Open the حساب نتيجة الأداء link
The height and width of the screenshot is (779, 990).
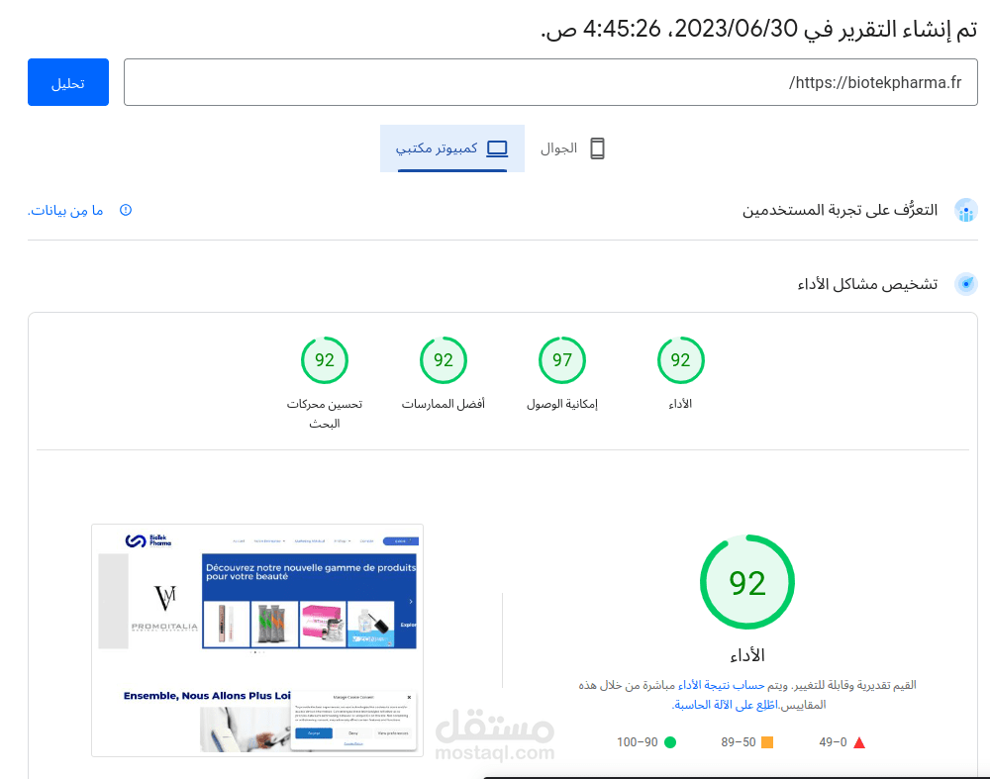pos(721,685)
